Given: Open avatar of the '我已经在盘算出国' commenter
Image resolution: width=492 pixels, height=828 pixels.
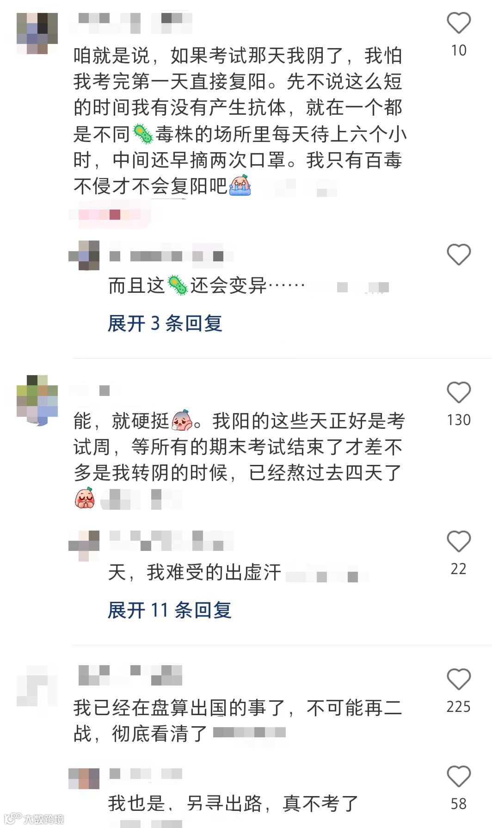Looking at the screenshot, I should click(37, 686).
